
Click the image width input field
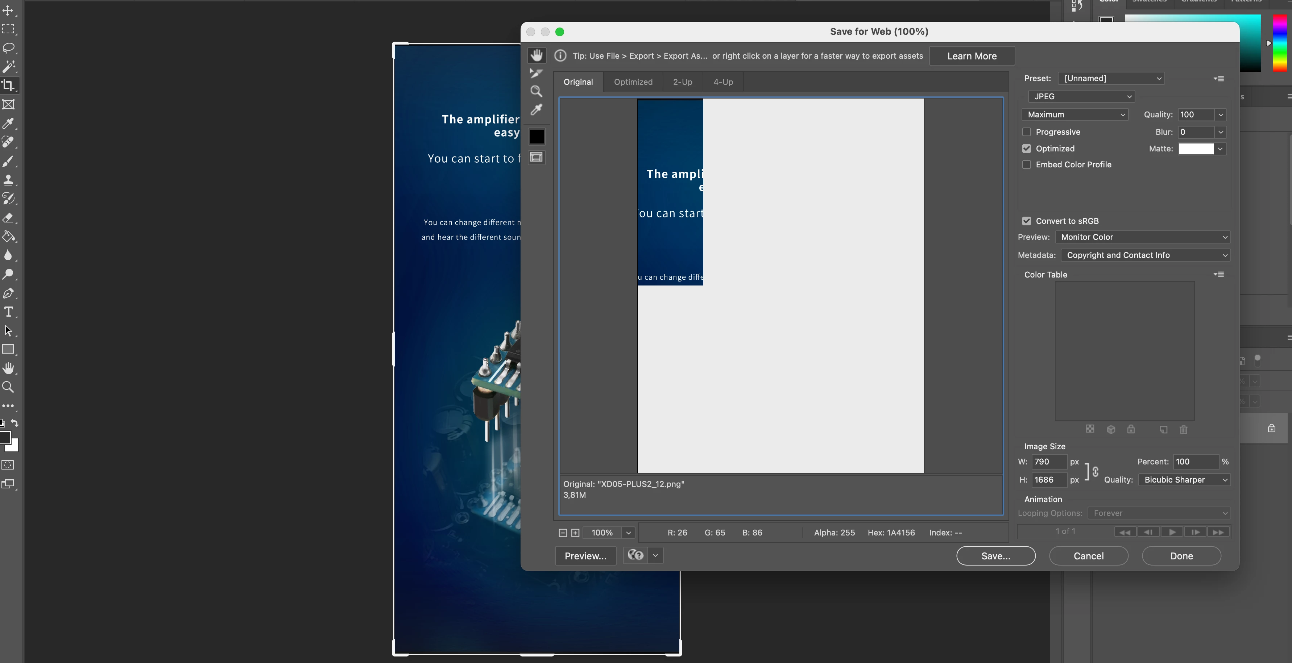click(1049, 462)
